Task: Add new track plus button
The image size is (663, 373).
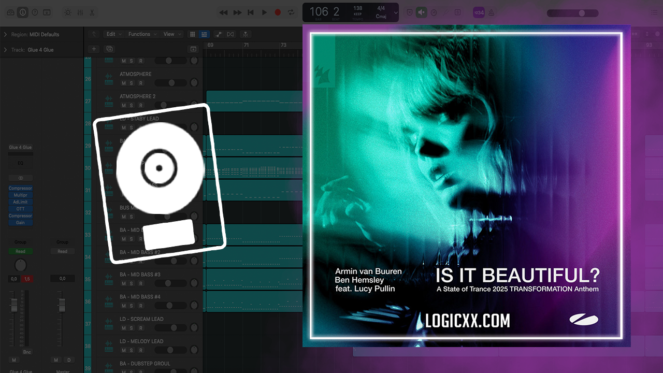Action: pyautogui.click(x=94, y=49)
